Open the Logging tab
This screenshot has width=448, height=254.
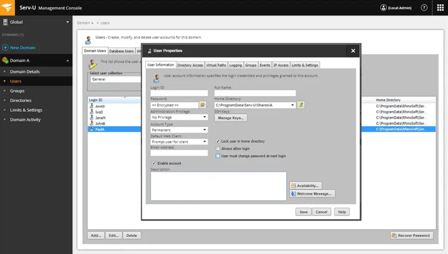[x=235, y=65]
